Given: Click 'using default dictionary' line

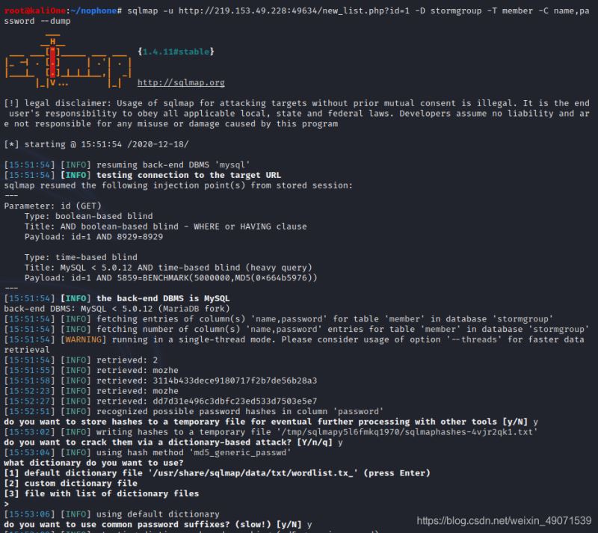Looking at the screenshot, I should pos(111,514).
